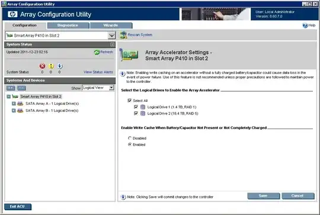The height and width of the screenshot is (215, 320).
Task: Click the Rescan System link text
Action: [140, 35]
